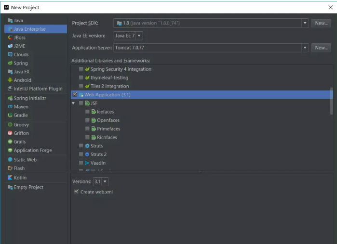The width and height of the screenshot is (337, 244).
Task: Enable Spring Security 4 integration checkbox
Action: 81,69
